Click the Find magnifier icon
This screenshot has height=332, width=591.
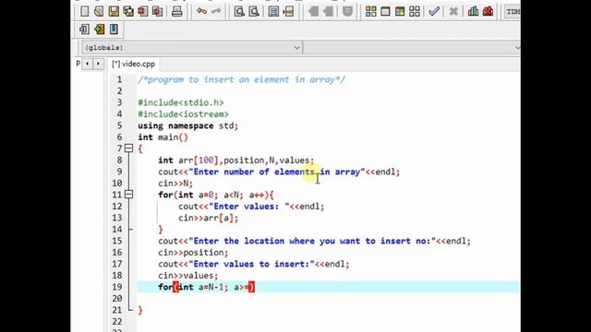pos(239,11)
